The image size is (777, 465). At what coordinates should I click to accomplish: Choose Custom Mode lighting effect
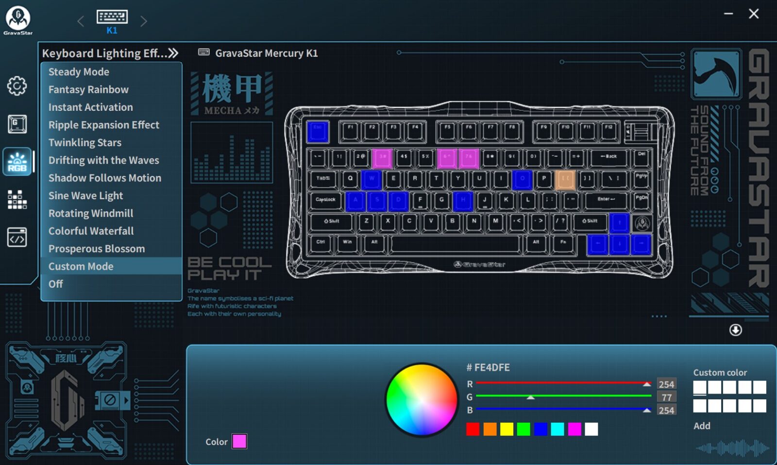(81, 266)
